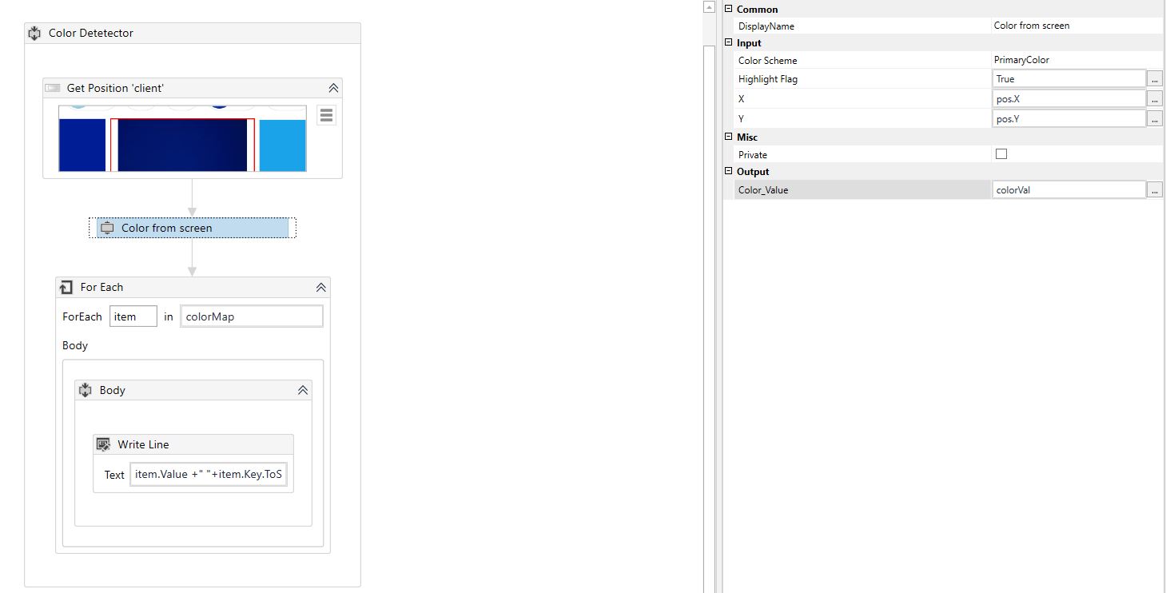Collapse the For Each activity

[320, 287]
